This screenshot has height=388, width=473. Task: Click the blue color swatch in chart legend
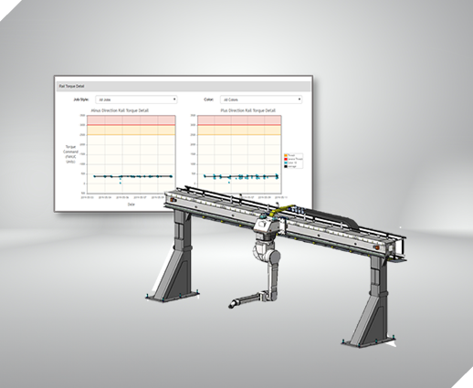click(286, 163)
